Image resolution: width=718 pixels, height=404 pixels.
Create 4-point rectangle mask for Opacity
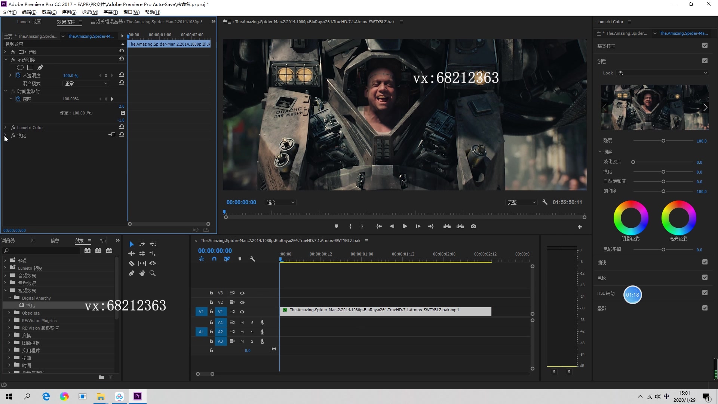tap(30, 68)
